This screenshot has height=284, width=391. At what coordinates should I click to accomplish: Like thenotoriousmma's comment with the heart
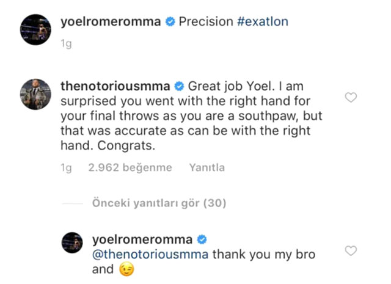(x=351, y=98)
